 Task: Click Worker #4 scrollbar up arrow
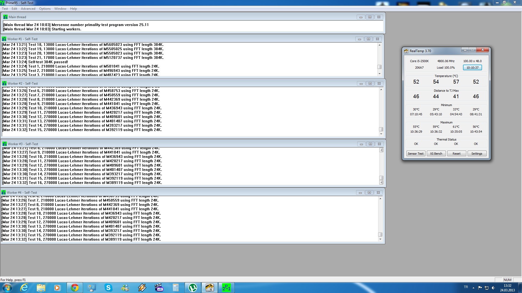click(x=380, y=199)
